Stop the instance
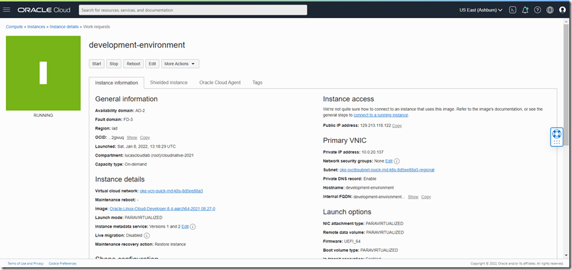Viewport: 572px width, 270px height. (114, 64)
